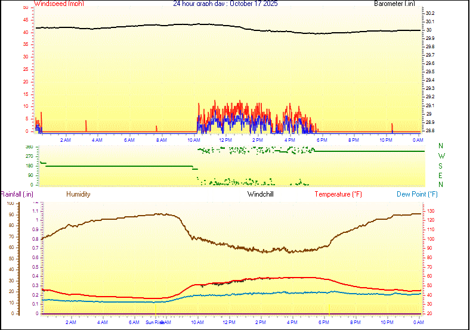Click the Barometer (.in) axis label
476x330 pixels.
(394, 4)
